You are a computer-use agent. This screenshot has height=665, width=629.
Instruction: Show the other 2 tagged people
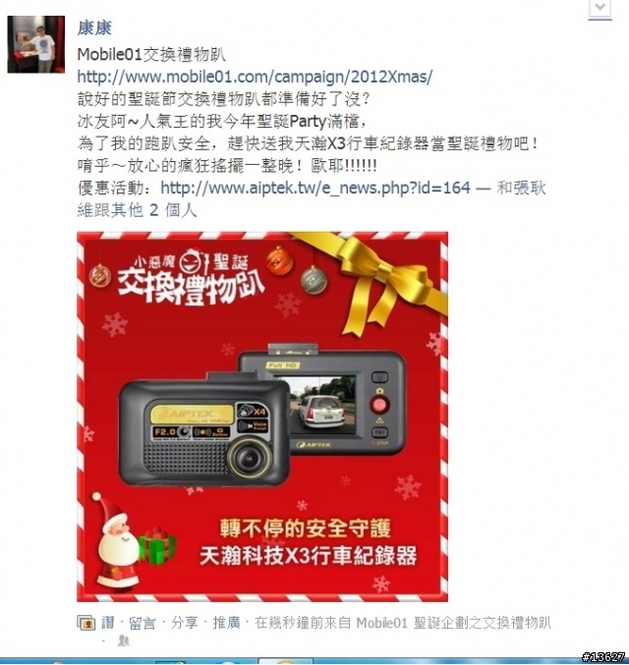coord(154,209)
